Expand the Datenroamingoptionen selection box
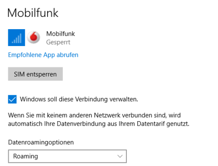 pyautogui.click(x=68, y=156)
